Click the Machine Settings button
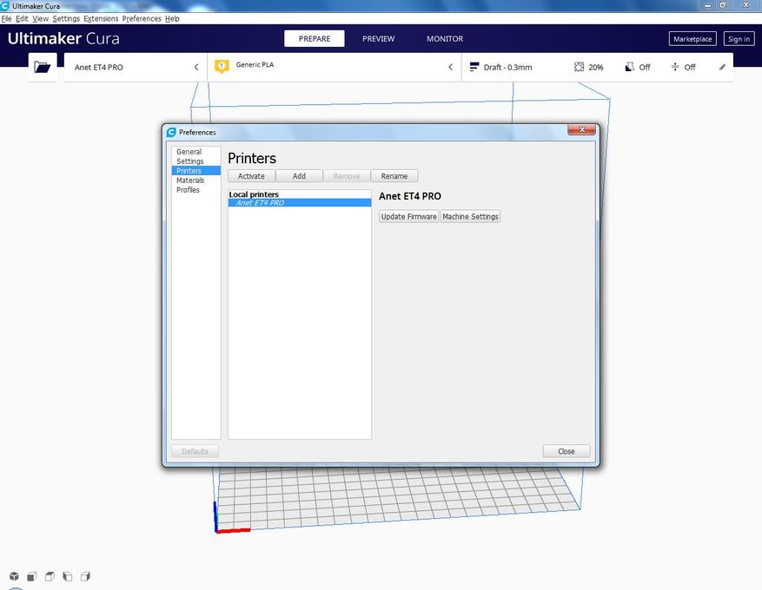The width and height of the screenshot is (762, 590). tap(470, 217)
